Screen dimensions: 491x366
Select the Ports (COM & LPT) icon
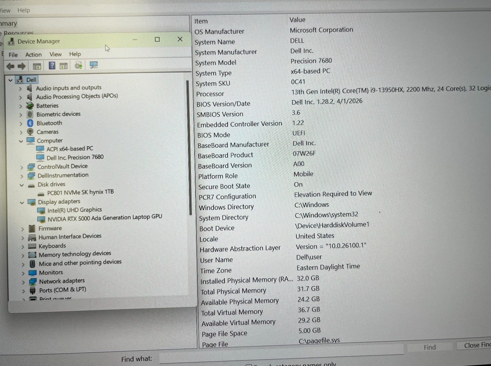point(33,291)
